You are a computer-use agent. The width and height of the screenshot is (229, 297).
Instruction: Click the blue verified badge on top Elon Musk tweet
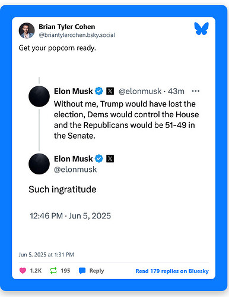(99, 91)
